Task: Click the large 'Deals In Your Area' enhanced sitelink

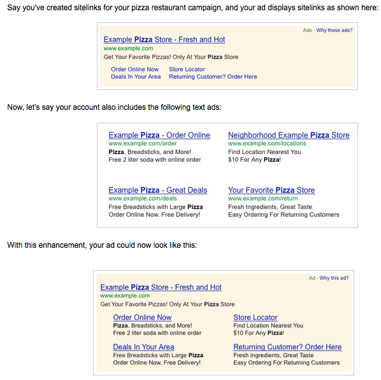Action: tap(143, 347)
